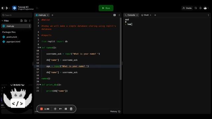Click line 15 age input code

(x=68, y=66)
